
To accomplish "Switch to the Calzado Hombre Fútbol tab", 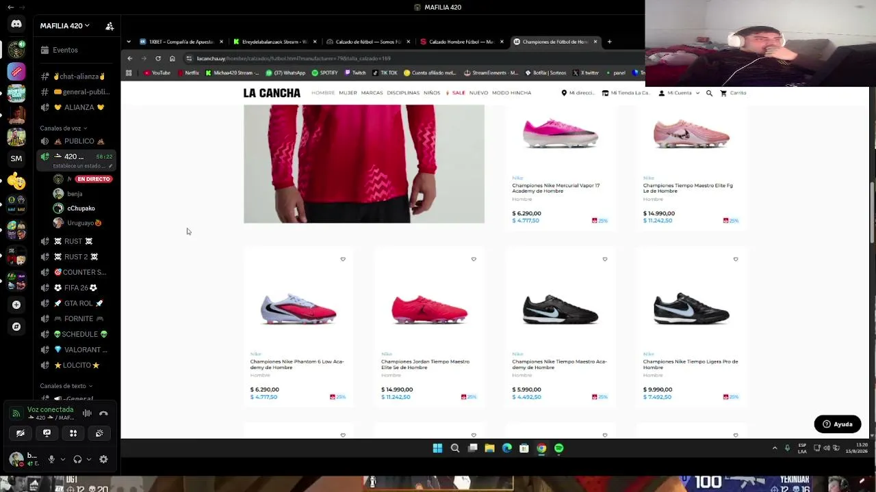I will tap(461, 42).
